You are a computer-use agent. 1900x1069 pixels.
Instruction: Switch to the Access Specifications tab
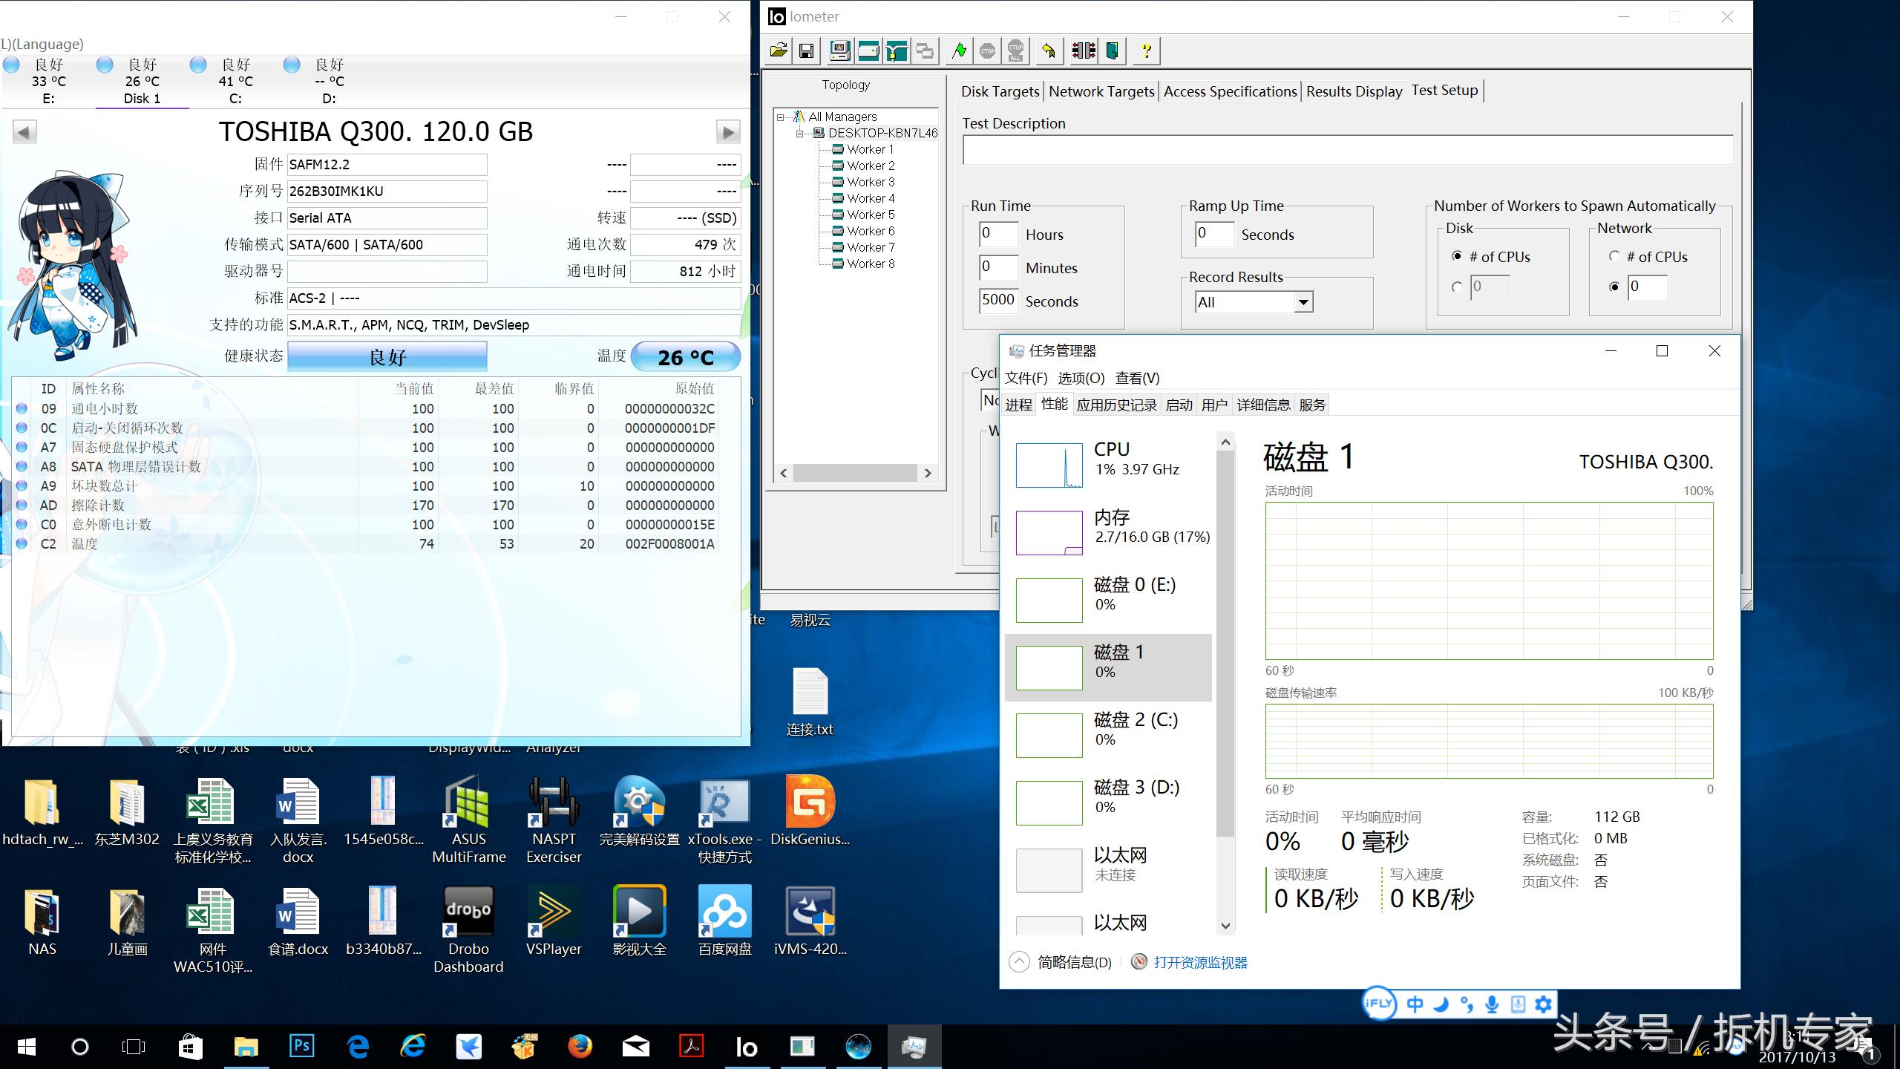click(x=1230, y=91)
